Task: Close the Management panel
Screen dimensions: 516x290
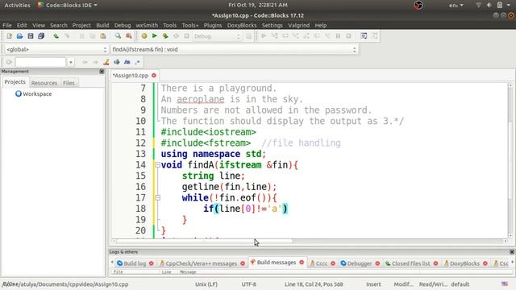Action: pos(102,72)
